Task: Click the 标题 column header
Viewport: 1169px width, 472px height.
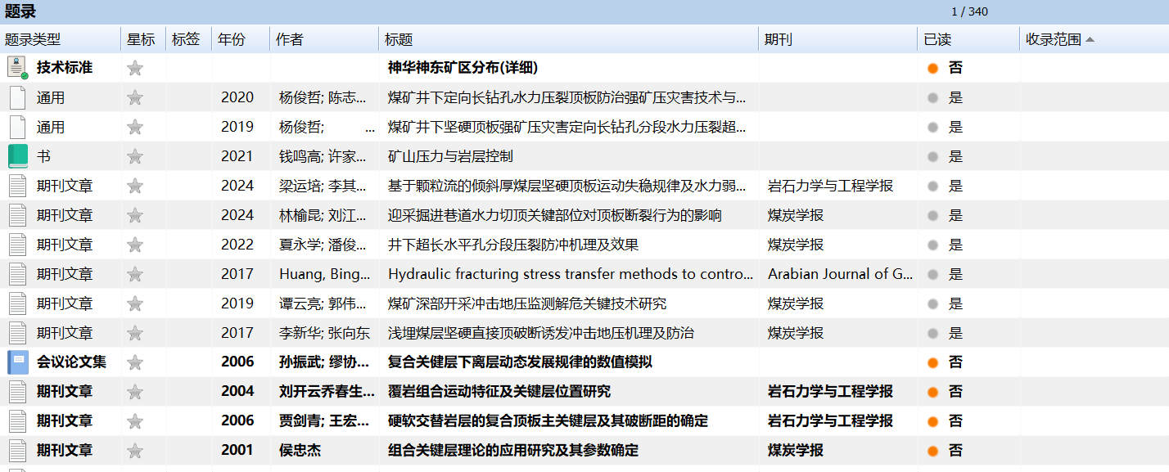Action: [399, 39]
